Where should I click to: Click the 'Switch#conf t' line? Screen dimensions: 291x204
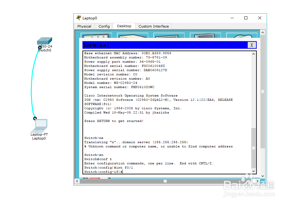point(98,159)
